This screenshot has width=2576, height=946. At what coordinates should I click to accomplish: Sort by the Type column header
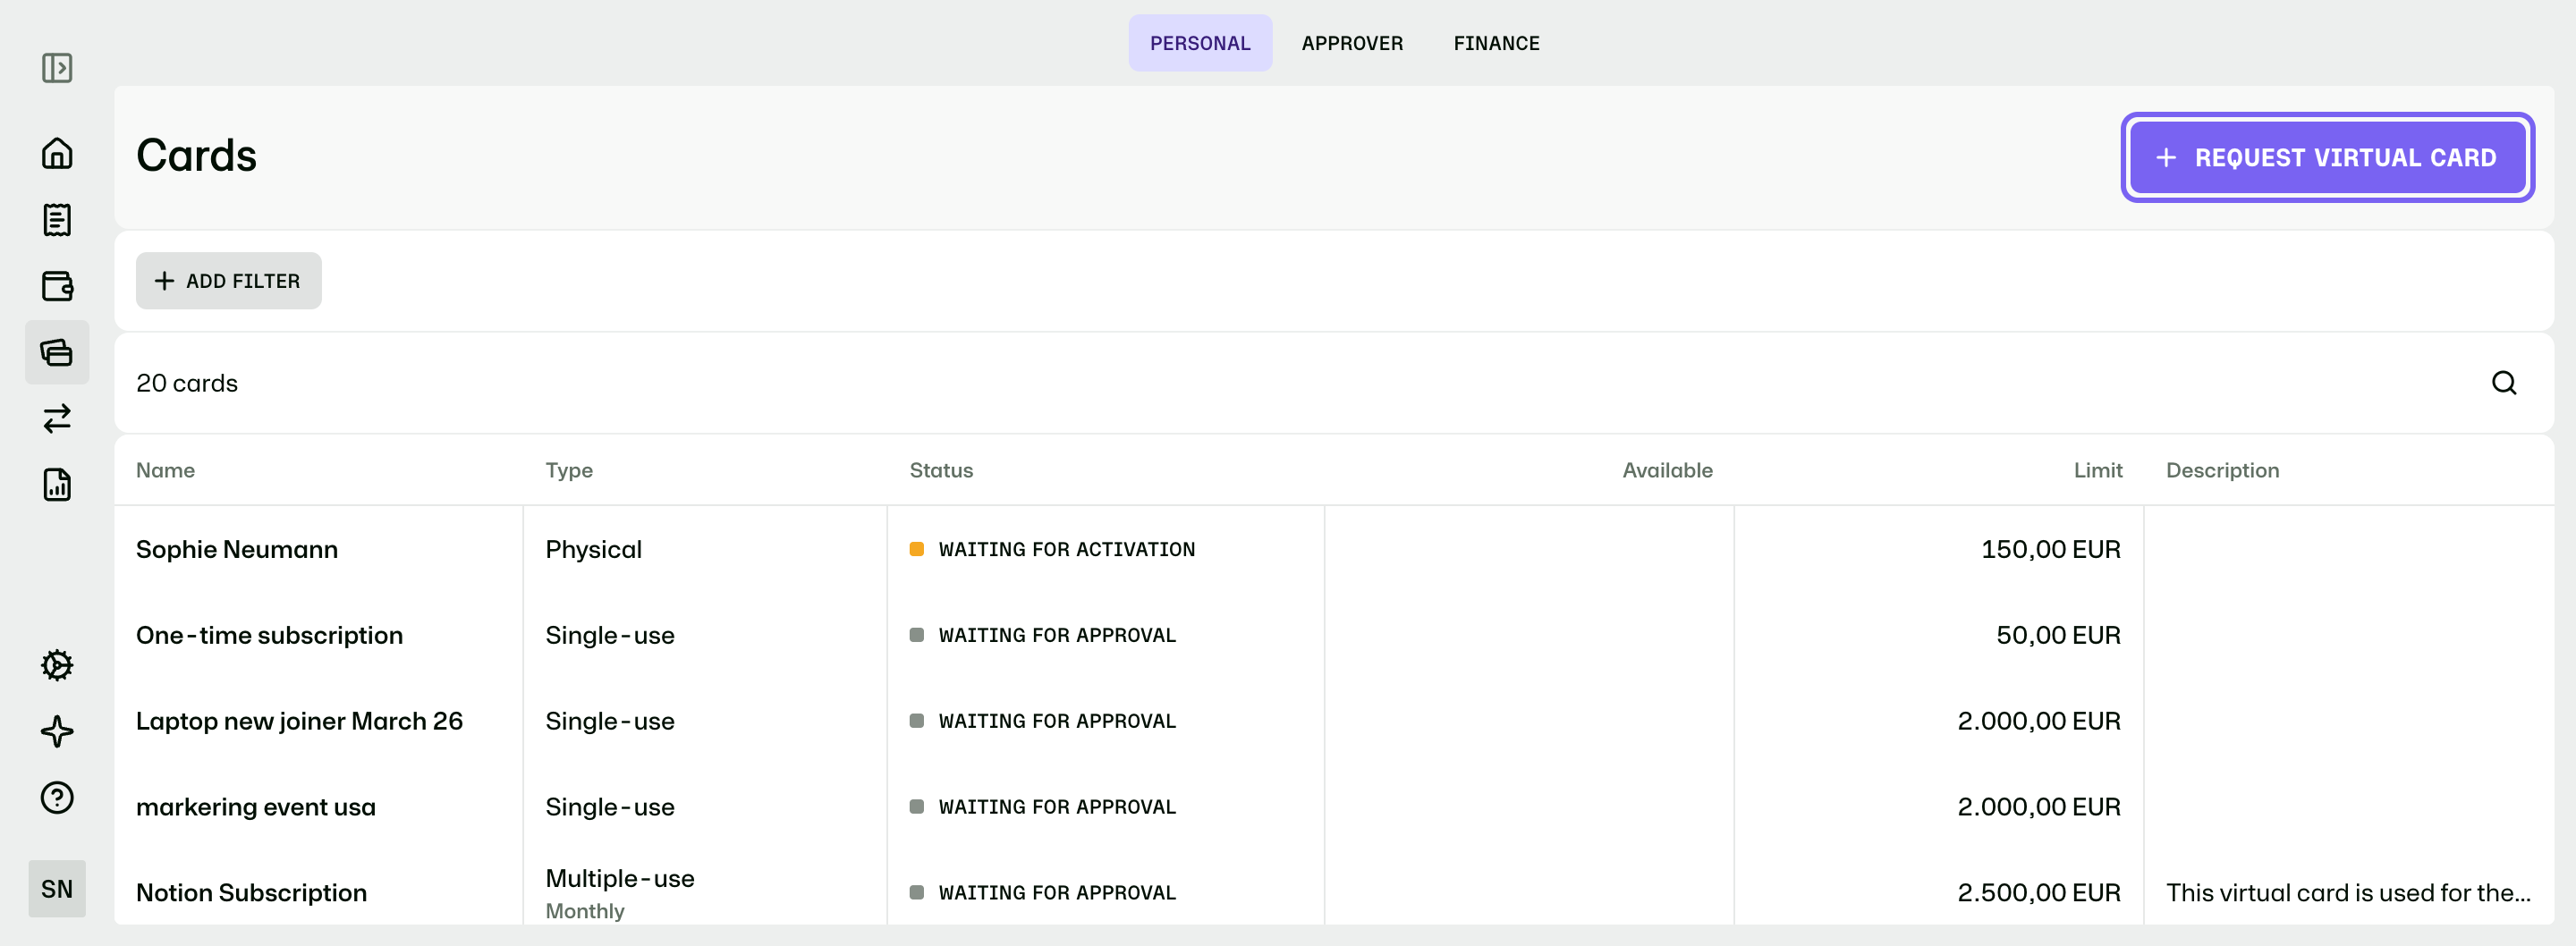point(569,470)
